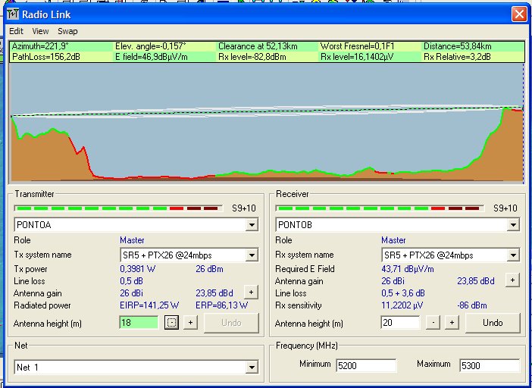The width and height of the screenshot is (532, 388).
Task: Open the Net 1 dropdown
Action: (x=252, y=367)
